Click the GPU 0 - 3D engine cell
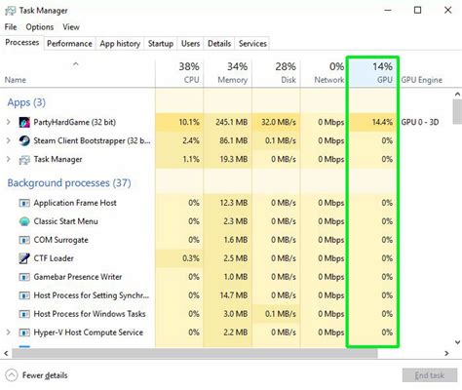The height and width of the screenshot is (390, 462). point(420,122)
